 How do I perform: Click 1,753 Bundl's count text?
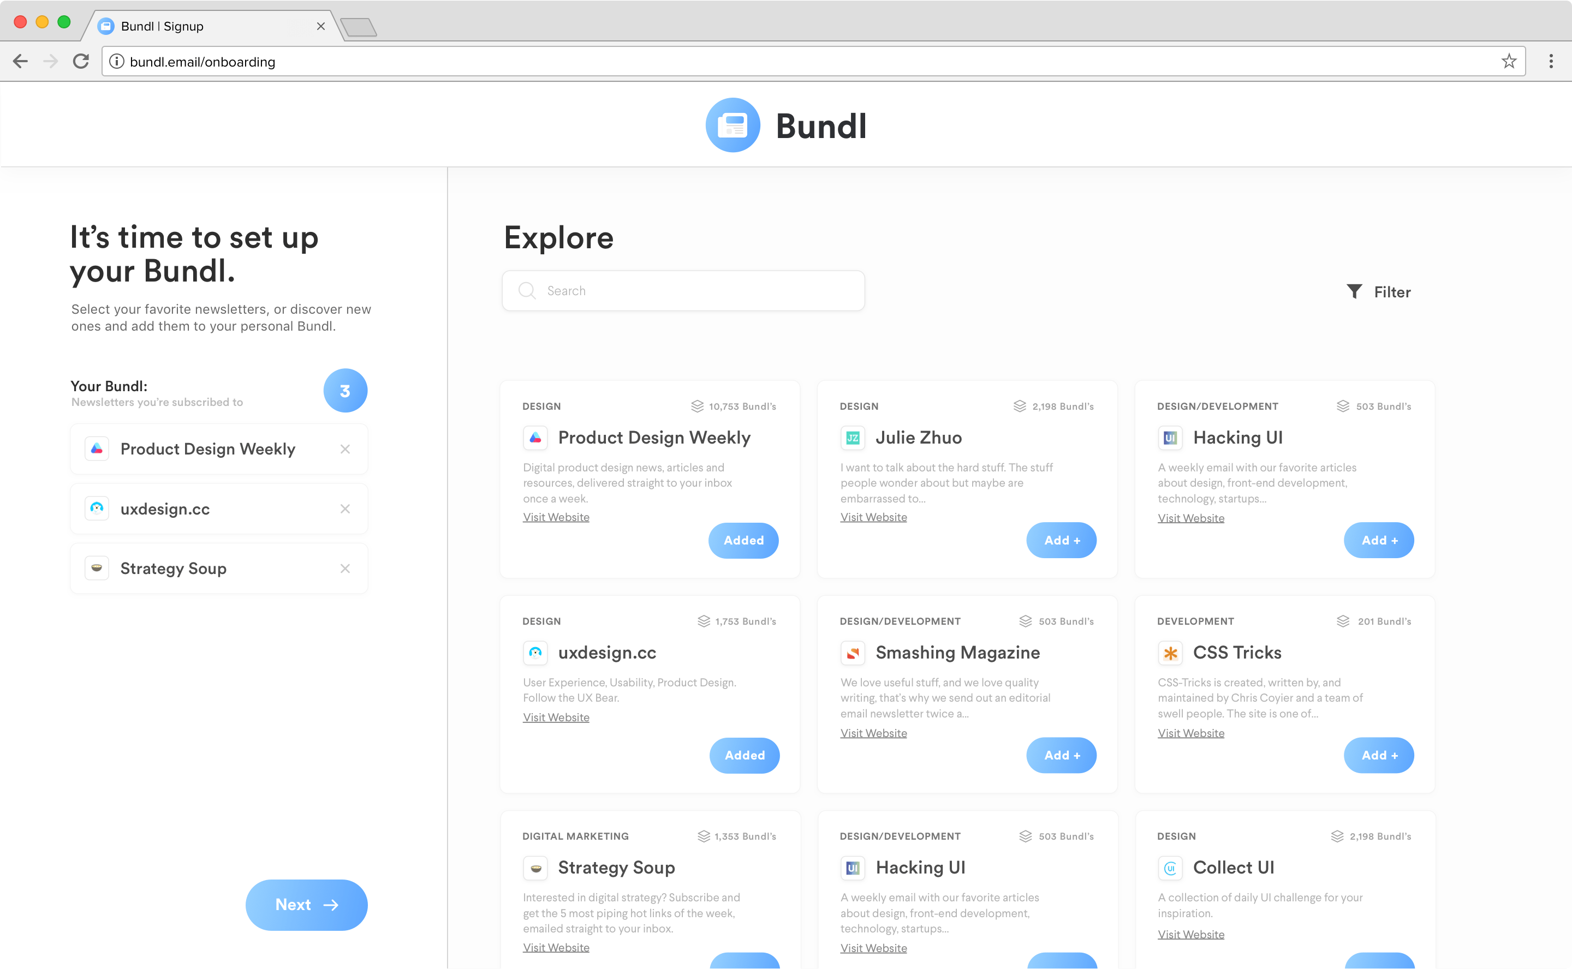pos(746,621)
